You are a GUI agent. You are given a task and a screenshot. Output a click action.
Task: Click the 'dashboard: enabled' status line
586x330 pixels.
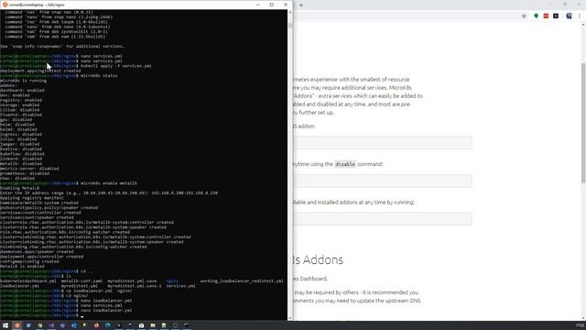pyautogui.click(x=22, y=90)
